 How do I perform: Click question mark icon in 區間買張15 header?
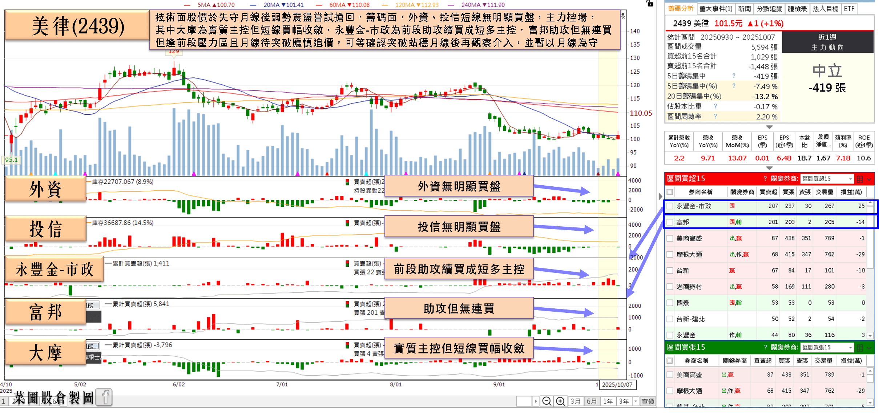(766, 347)
